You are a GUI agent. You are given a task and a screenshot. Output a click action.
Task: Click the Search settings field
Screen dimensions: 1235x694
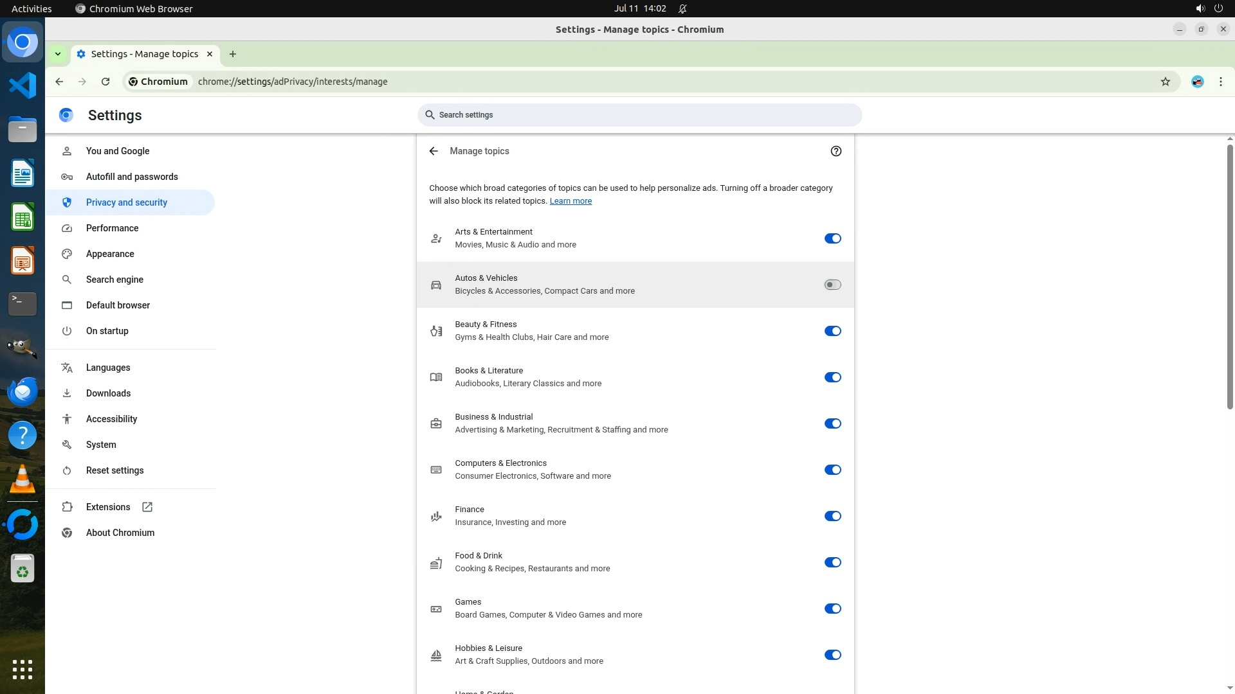(x=639, y=115)
